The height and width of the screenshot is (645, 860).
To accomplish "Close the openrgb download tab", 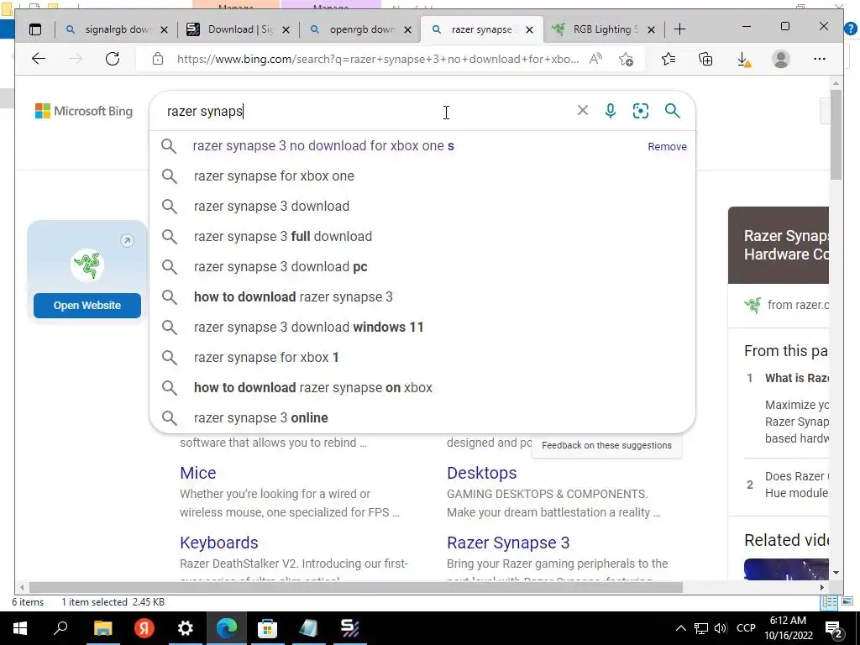I will coord(407,29).
